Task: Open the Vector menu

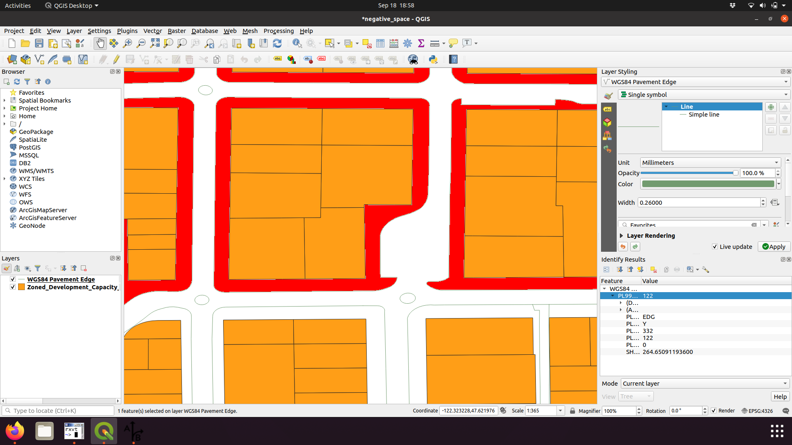Action: coord(152,31)
